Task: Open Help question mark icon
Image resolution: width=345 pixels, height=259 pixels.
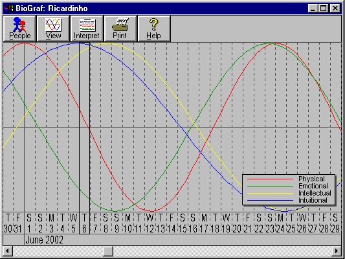Action: click(x=153, y=24)
